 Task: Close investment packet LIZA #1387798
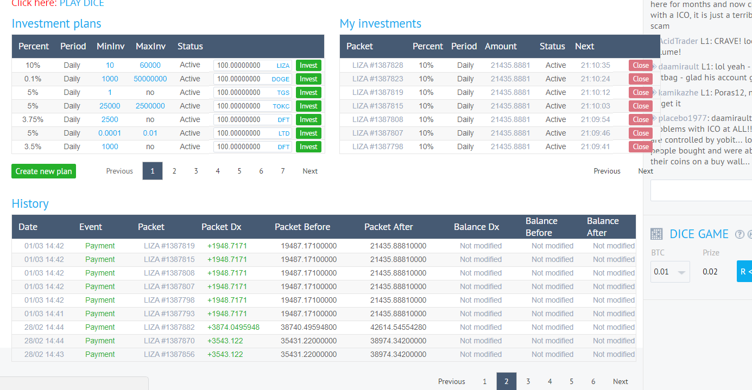(x=641, y=146)
